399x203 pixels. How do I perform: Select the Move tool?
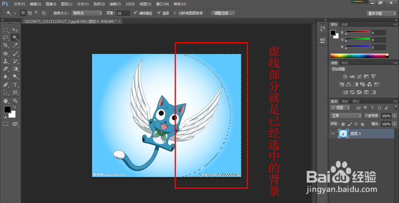pyautogui.click(x=15, y=30)
